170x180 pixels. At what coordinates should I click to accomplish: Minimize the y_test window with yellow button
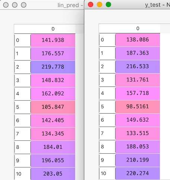click(99, 4)
